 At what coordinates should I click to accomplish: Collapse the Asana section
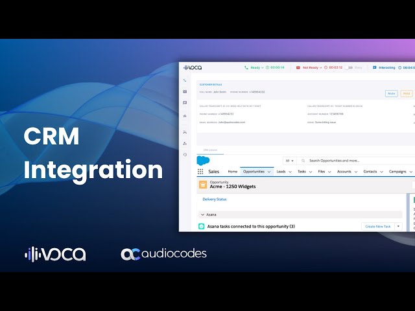(x=203, y=214)
